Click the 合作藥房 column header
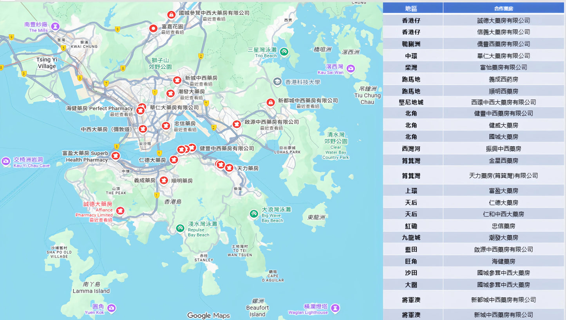The height and width of the screenshot is (320, 566). coord(504,7)
